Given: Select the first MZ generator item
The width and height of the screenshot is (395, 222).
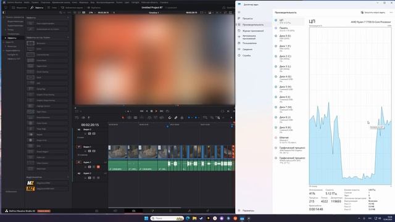Looking at the screenshot, I should tap(48, 183).
